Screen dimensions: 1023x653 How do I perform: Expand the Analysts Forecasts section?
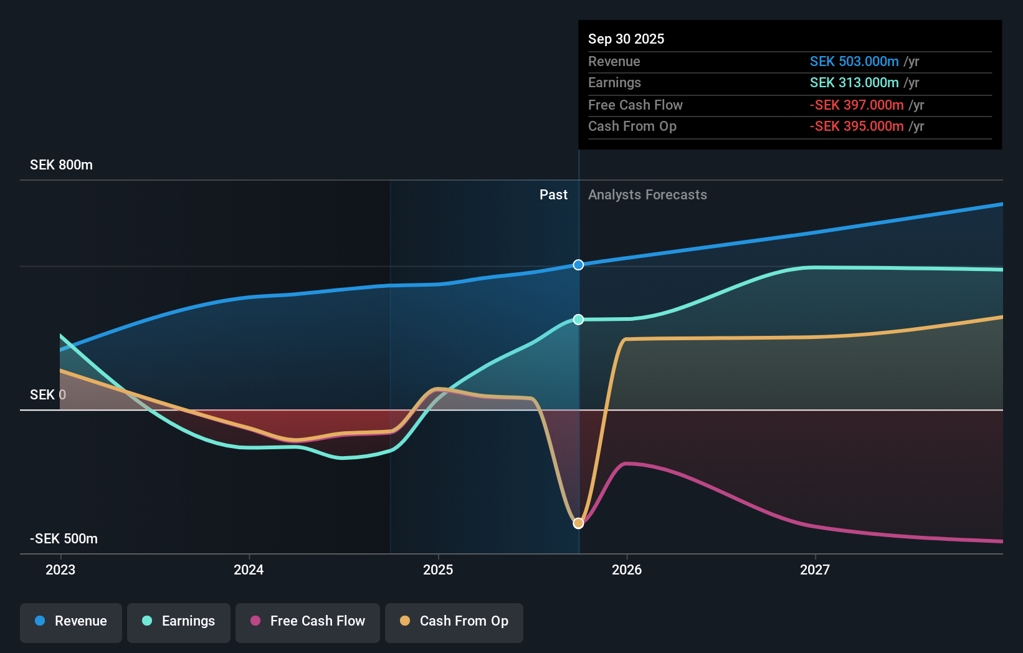click(x=648, y=194)
